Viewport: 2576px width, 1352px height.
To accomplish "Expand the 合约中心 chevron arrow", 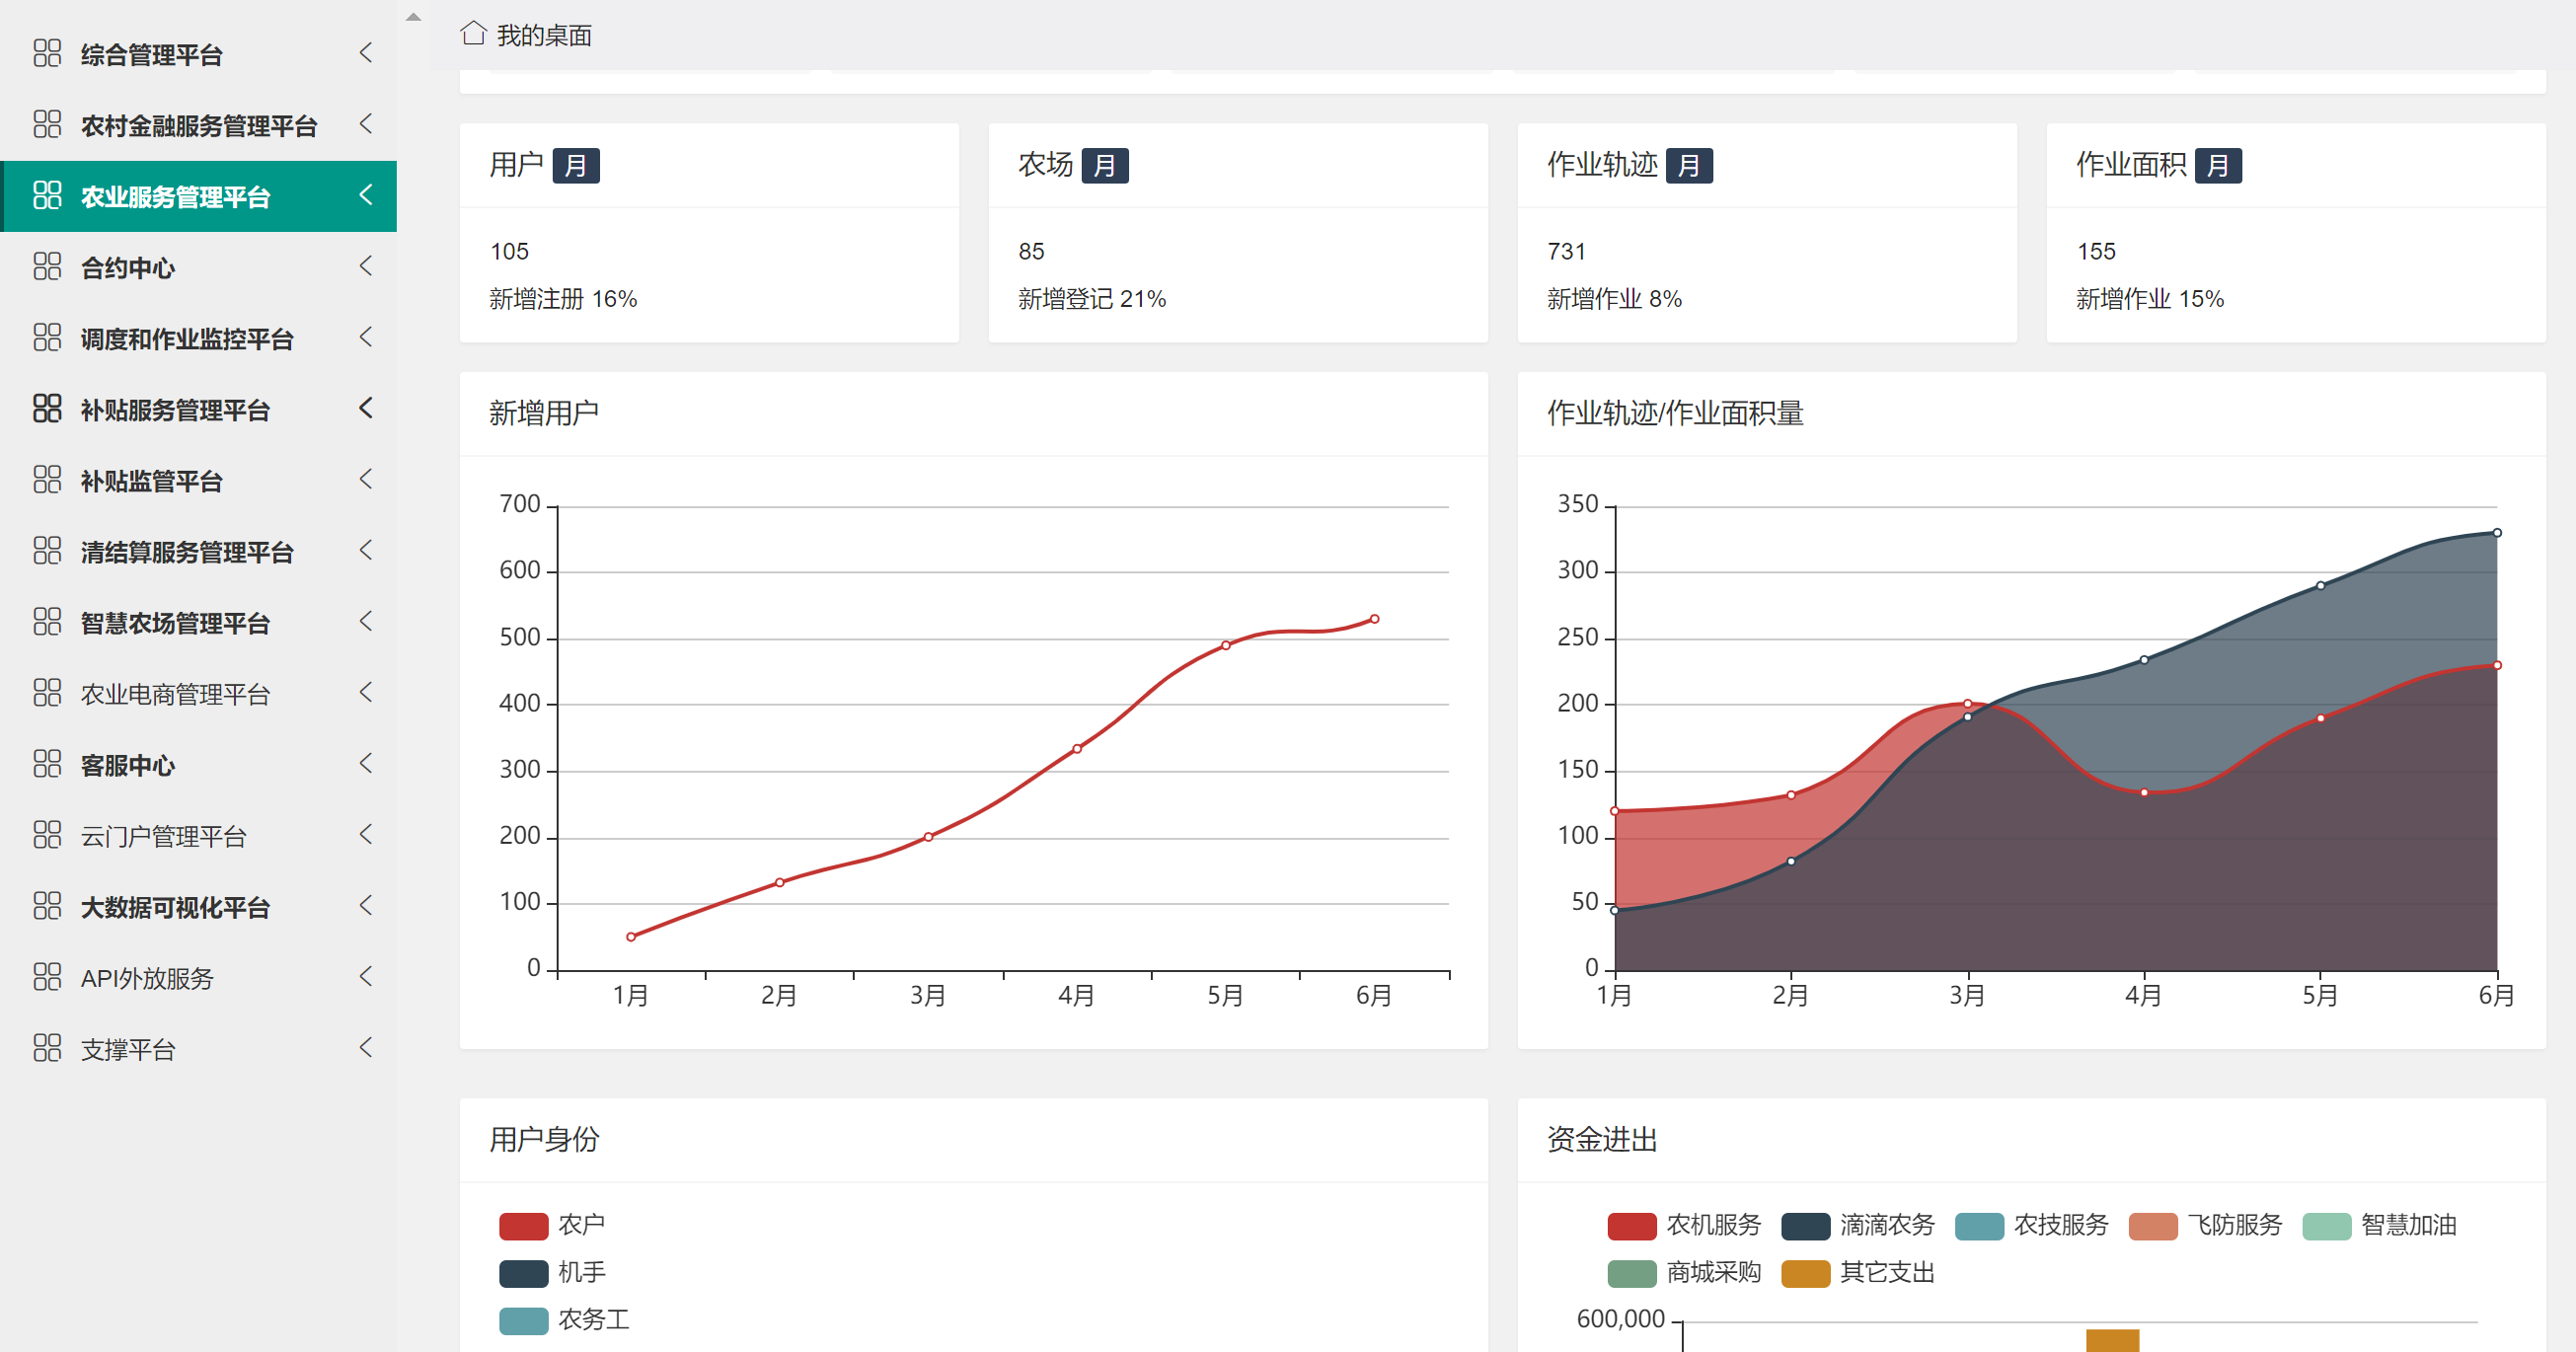I will click(x=366, y=266).
